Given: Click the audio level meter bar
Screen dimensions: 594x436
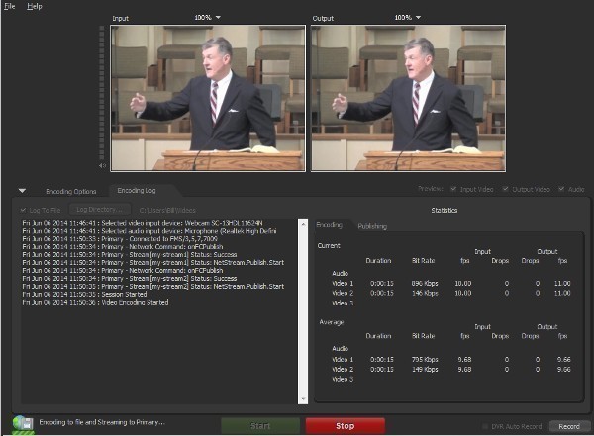Looking at the screenshot, I should point(102,93).
